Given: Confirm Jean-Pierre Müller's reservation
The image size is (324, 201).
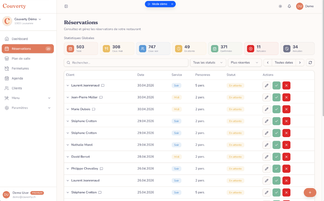Looking at the screenshot, I should click(x=276, y=97).
